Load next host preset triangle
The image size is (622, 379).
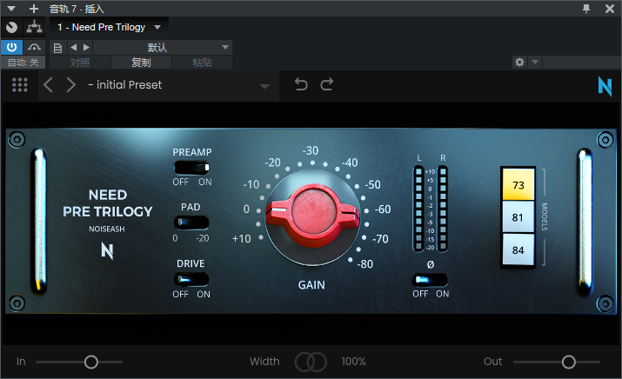click(x=86, y=48)
